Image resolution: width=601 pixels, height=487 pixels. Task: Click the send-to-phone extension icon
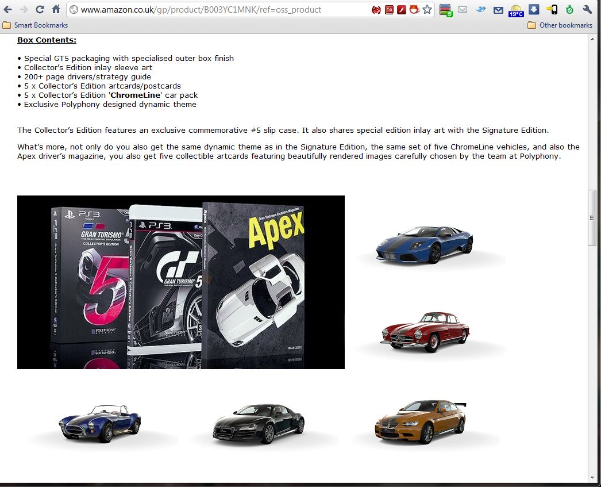(552, 10)
